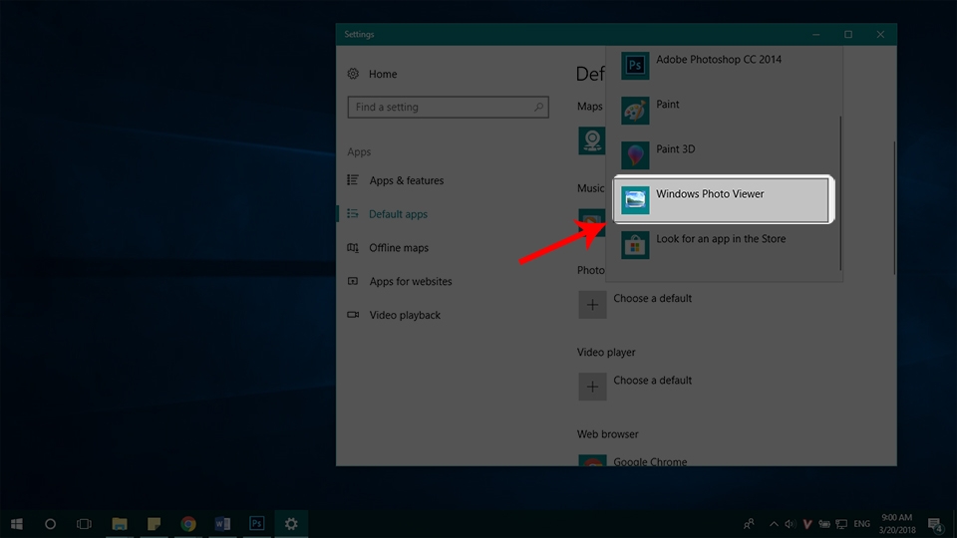Screen dimensions: 957x538
Task: Click the red V tray icon
Action: pos(806,523)
